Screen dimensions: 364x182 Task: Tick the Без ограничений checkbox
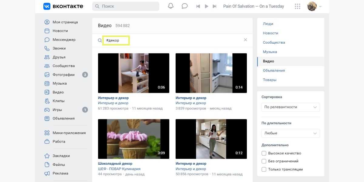click(264, 161)
